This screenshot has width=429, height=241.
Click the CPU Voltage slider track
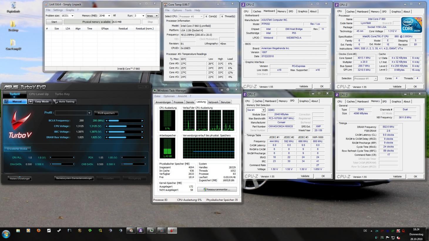click(125, 126)
